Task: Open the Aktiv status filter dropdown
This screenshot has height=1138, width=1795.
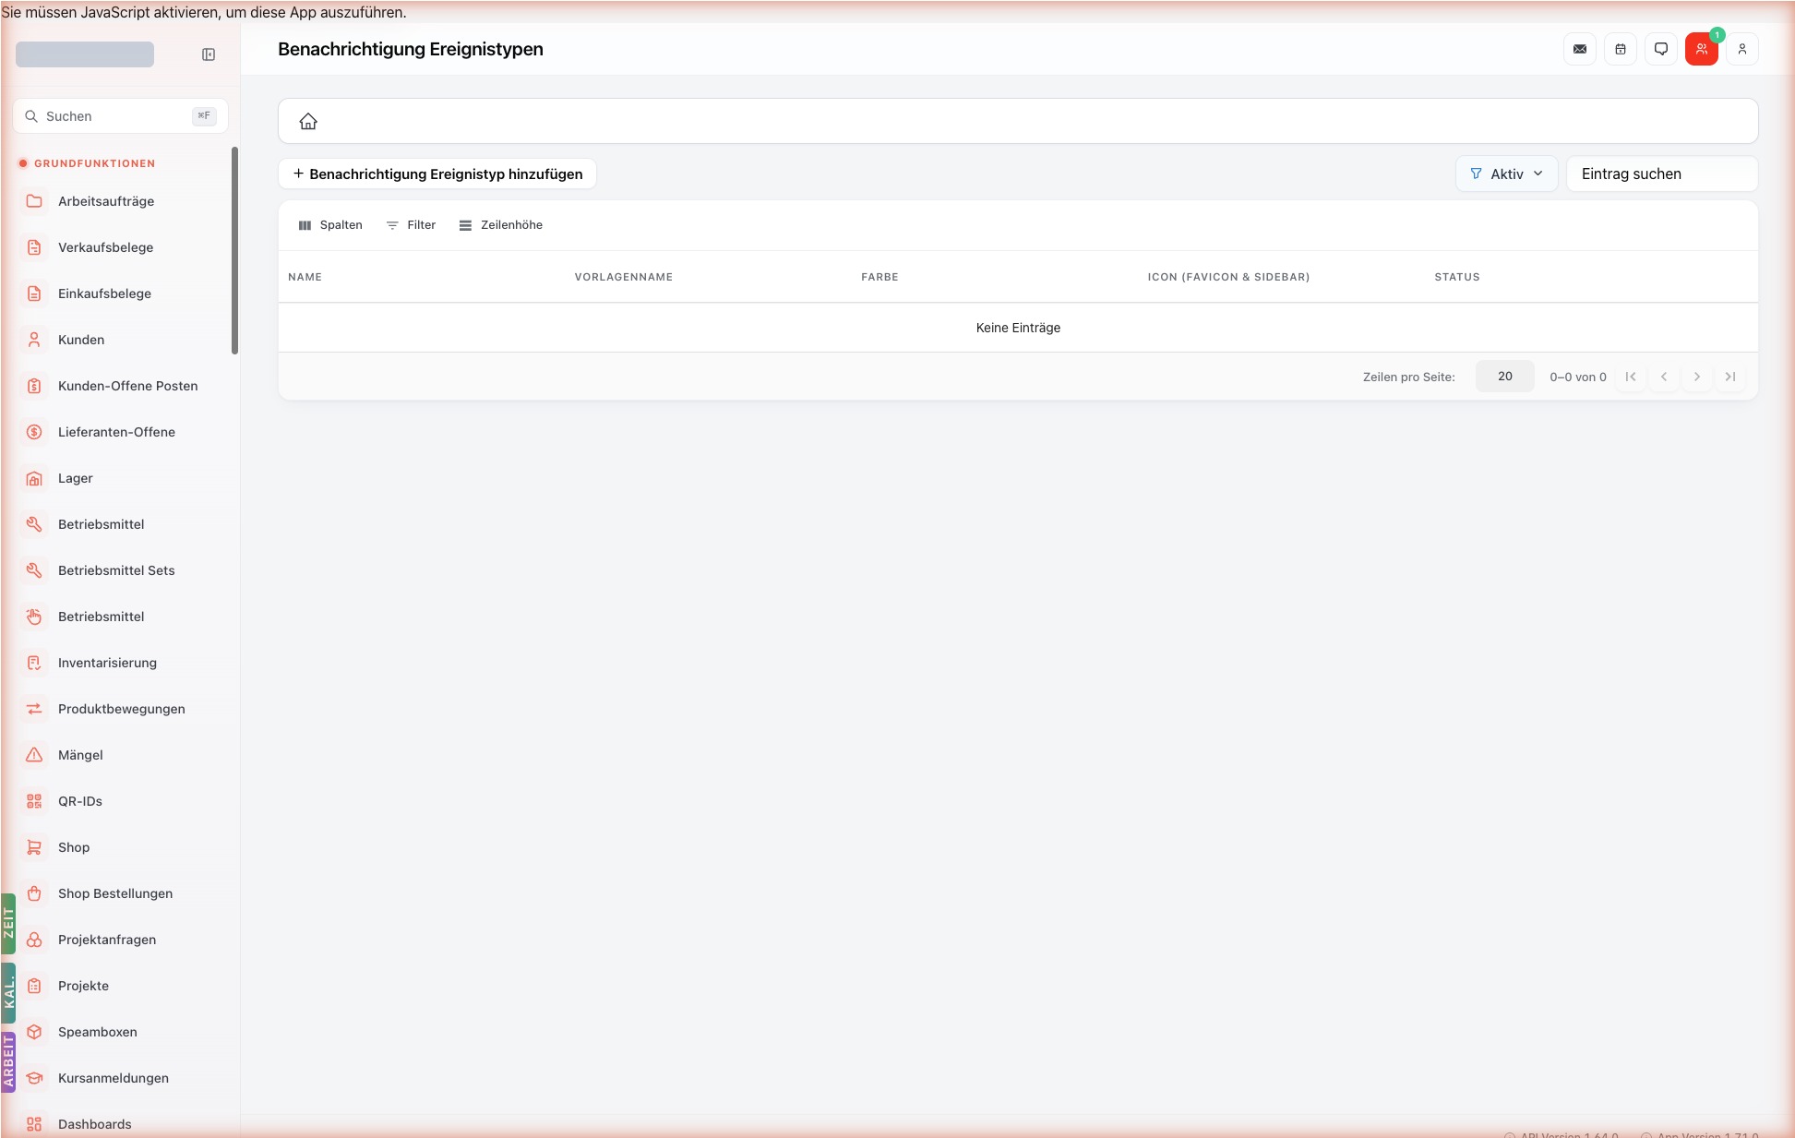Action: [x=1506, y=174]
